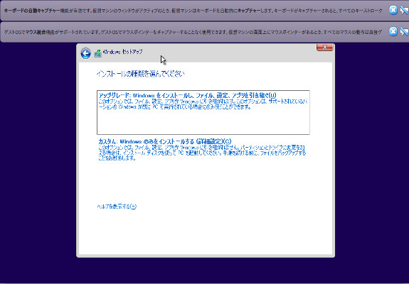Click the mouse integration notification message
This screenshot has width=409, height=284.
[193, 32]
